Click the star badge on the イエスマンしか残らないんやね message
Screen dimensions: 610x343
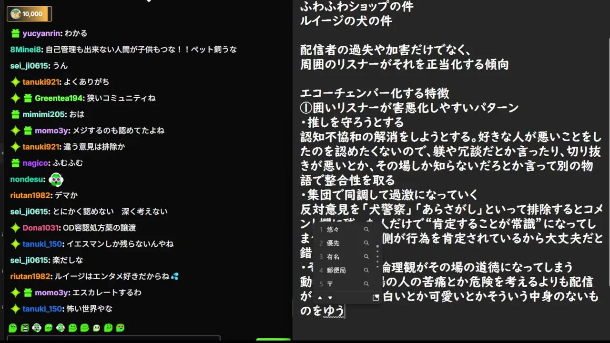coord(16,244)
